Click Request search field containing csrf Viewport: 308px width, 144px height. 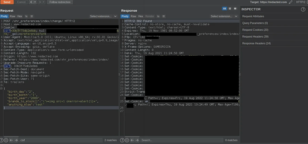tap(61, 140)
